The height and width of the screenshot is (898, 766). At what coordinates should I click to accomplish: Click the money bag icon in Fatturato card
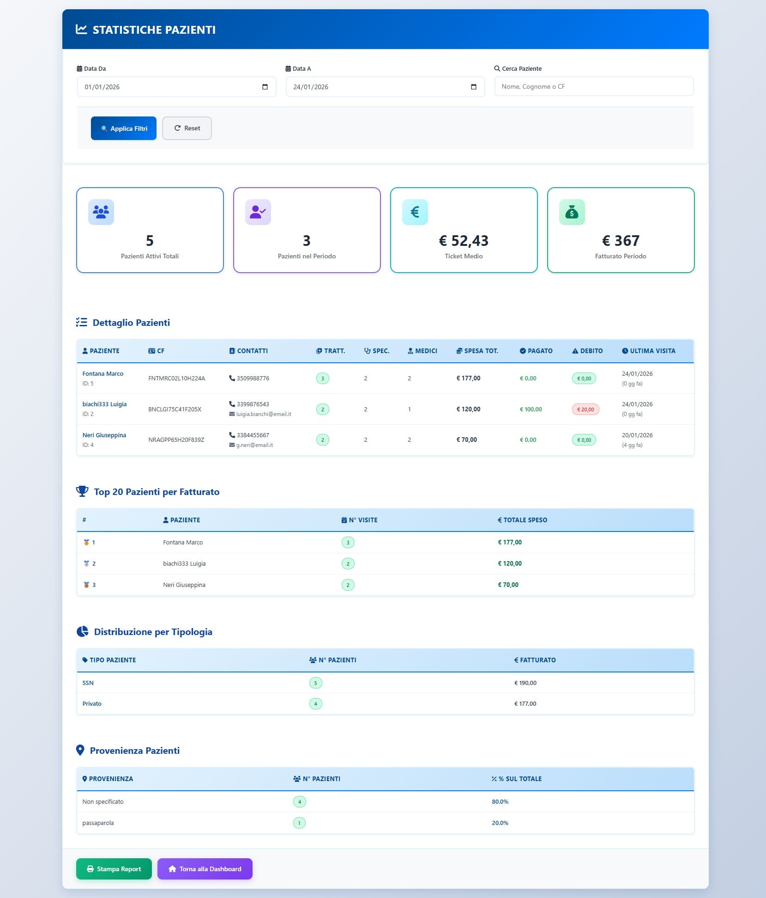click(572, 212)
